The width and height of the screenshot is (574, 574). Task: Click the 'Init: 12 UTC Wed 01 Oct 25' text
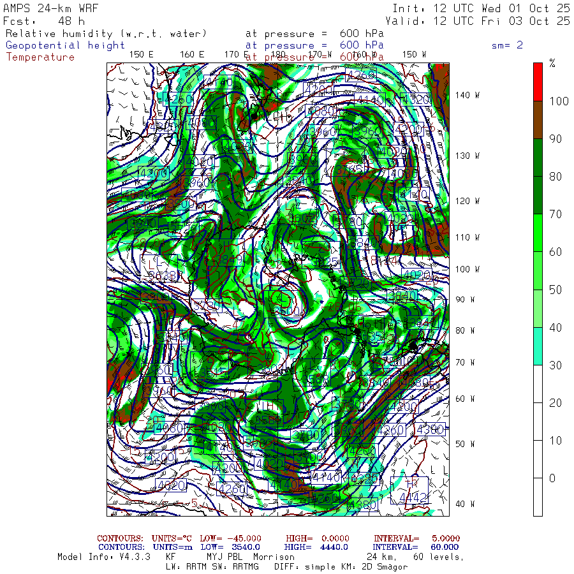481,8
